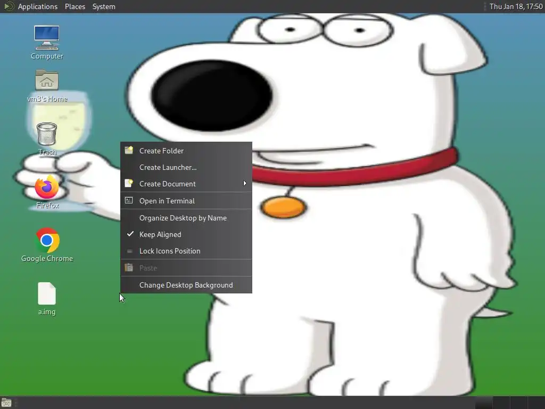This screenshot has height=409, width=545.
Task: Click the Create Document icon in context menu
Action: [x=129, y=183]
